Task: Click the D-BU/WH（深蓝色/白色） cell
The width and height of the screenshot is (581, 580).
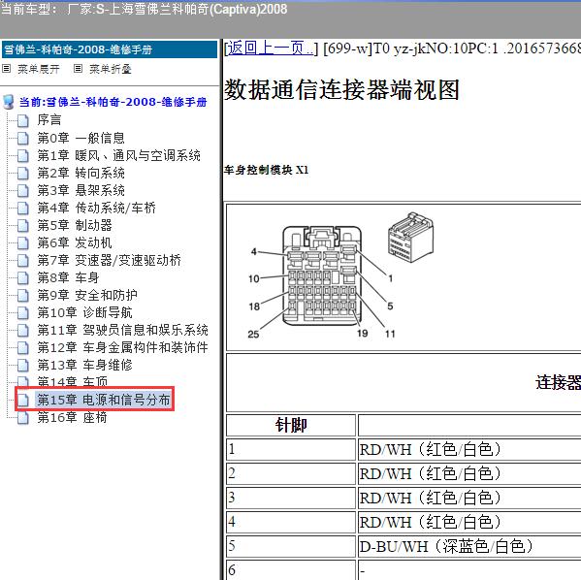Action: (x=469, y=547)
